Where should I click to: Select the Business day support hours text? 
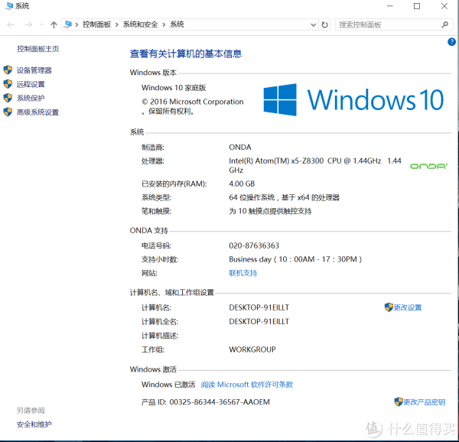[x=295, y=259]
